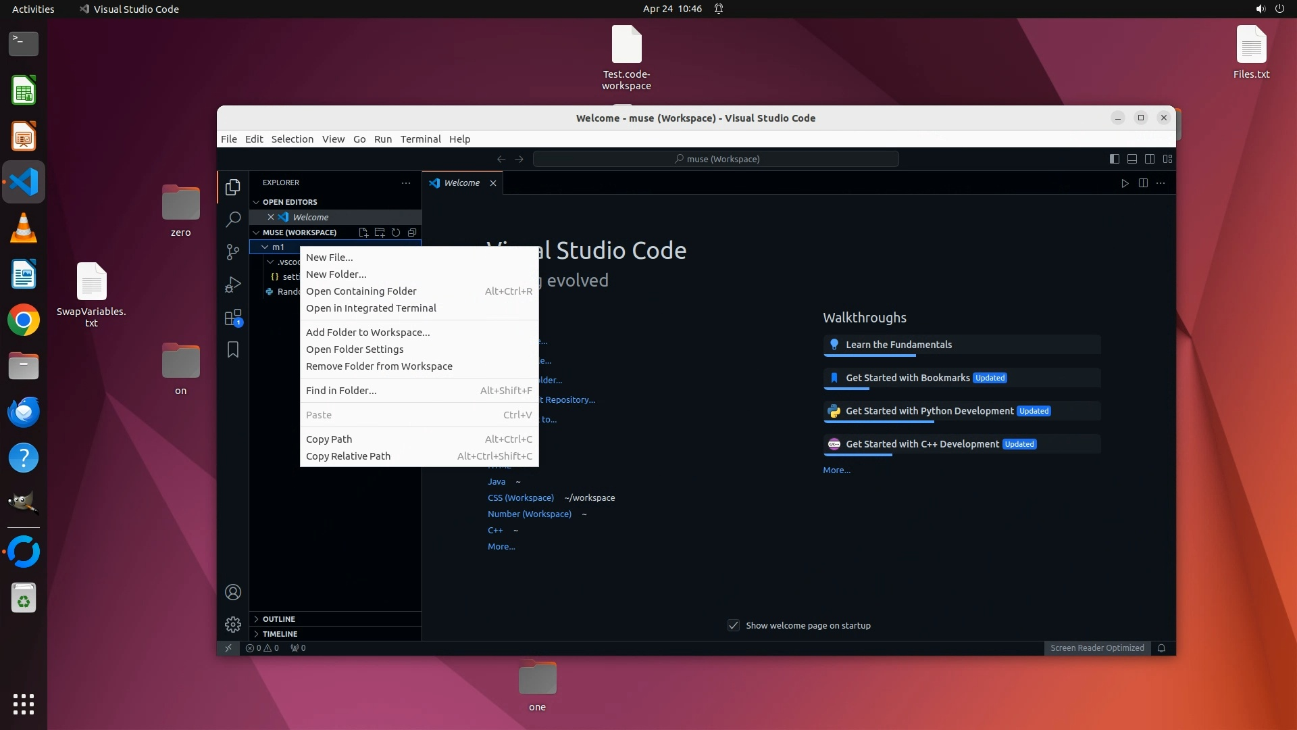
Task: Choose Open in Integrated Terminal
Action: pyautogui.click(x=371, y=308)
